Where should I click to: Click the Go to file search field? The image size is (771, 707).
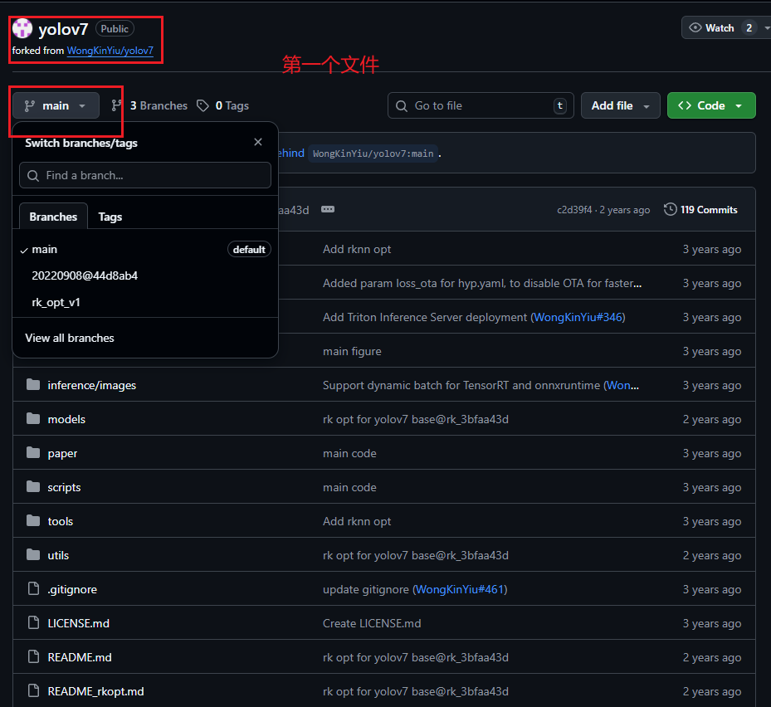481,105
